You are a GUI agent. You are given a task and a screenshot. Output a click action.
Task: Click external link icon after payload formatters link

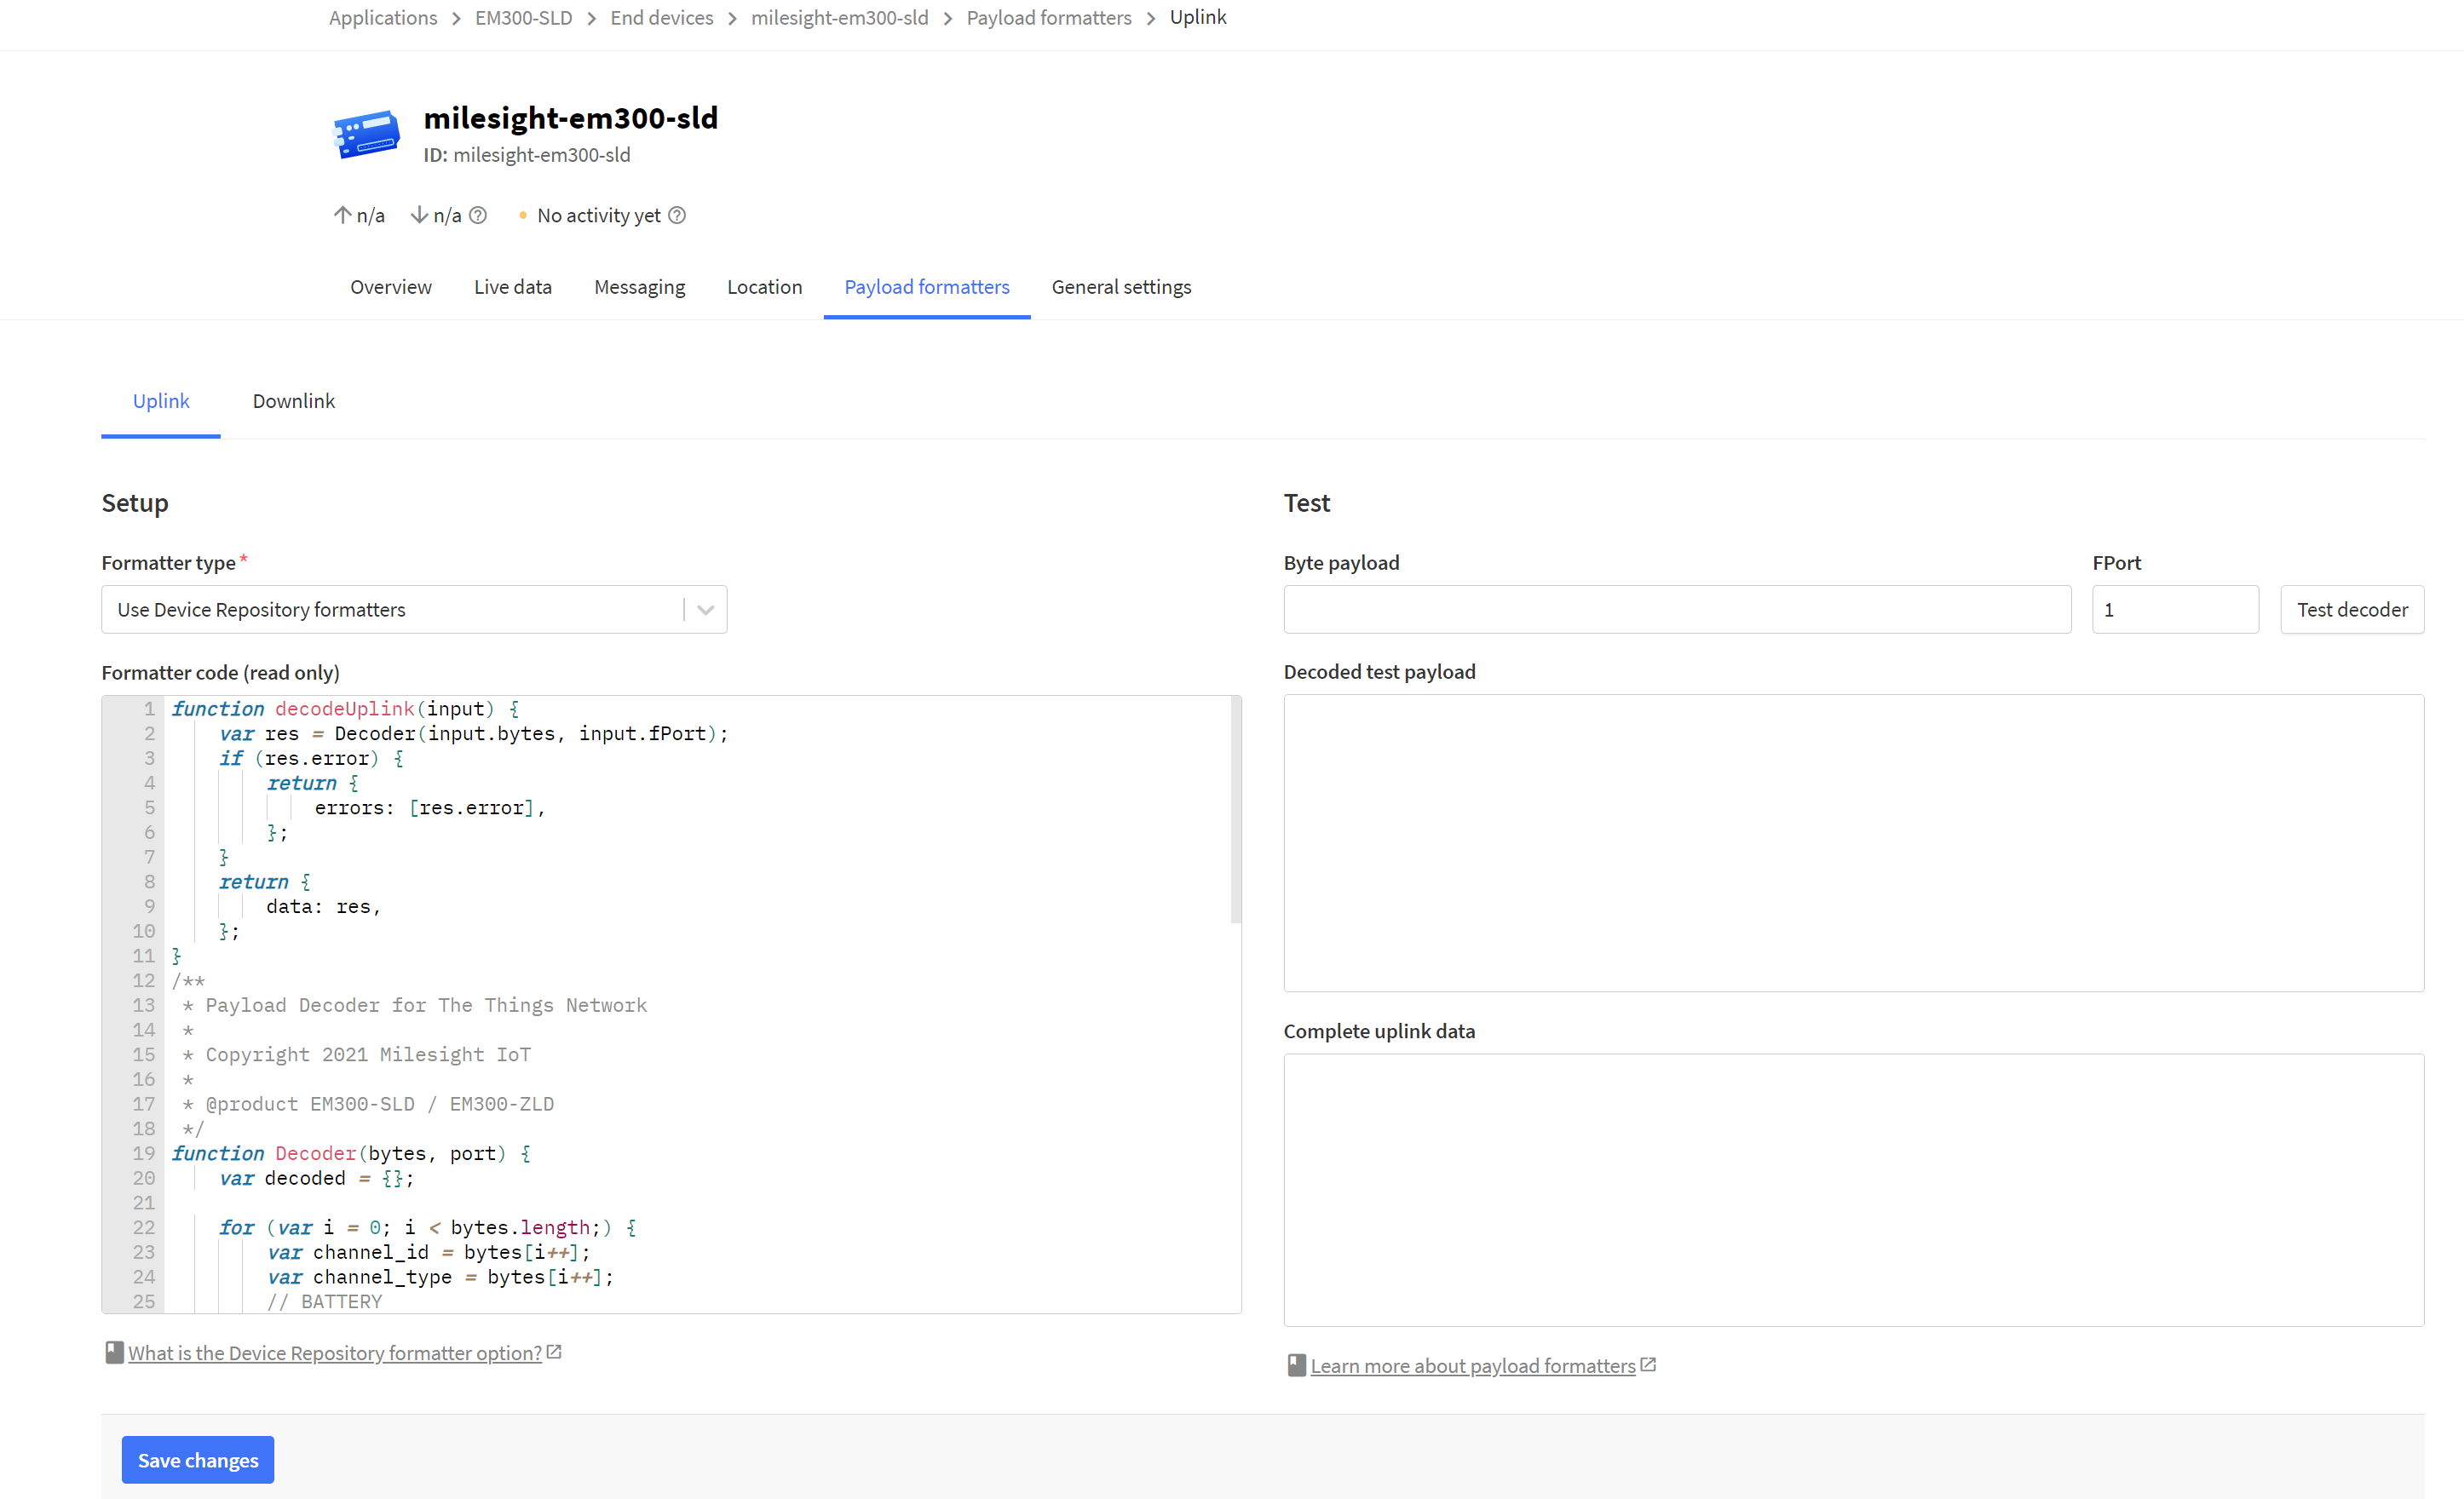click(x=1648, y=1364)
